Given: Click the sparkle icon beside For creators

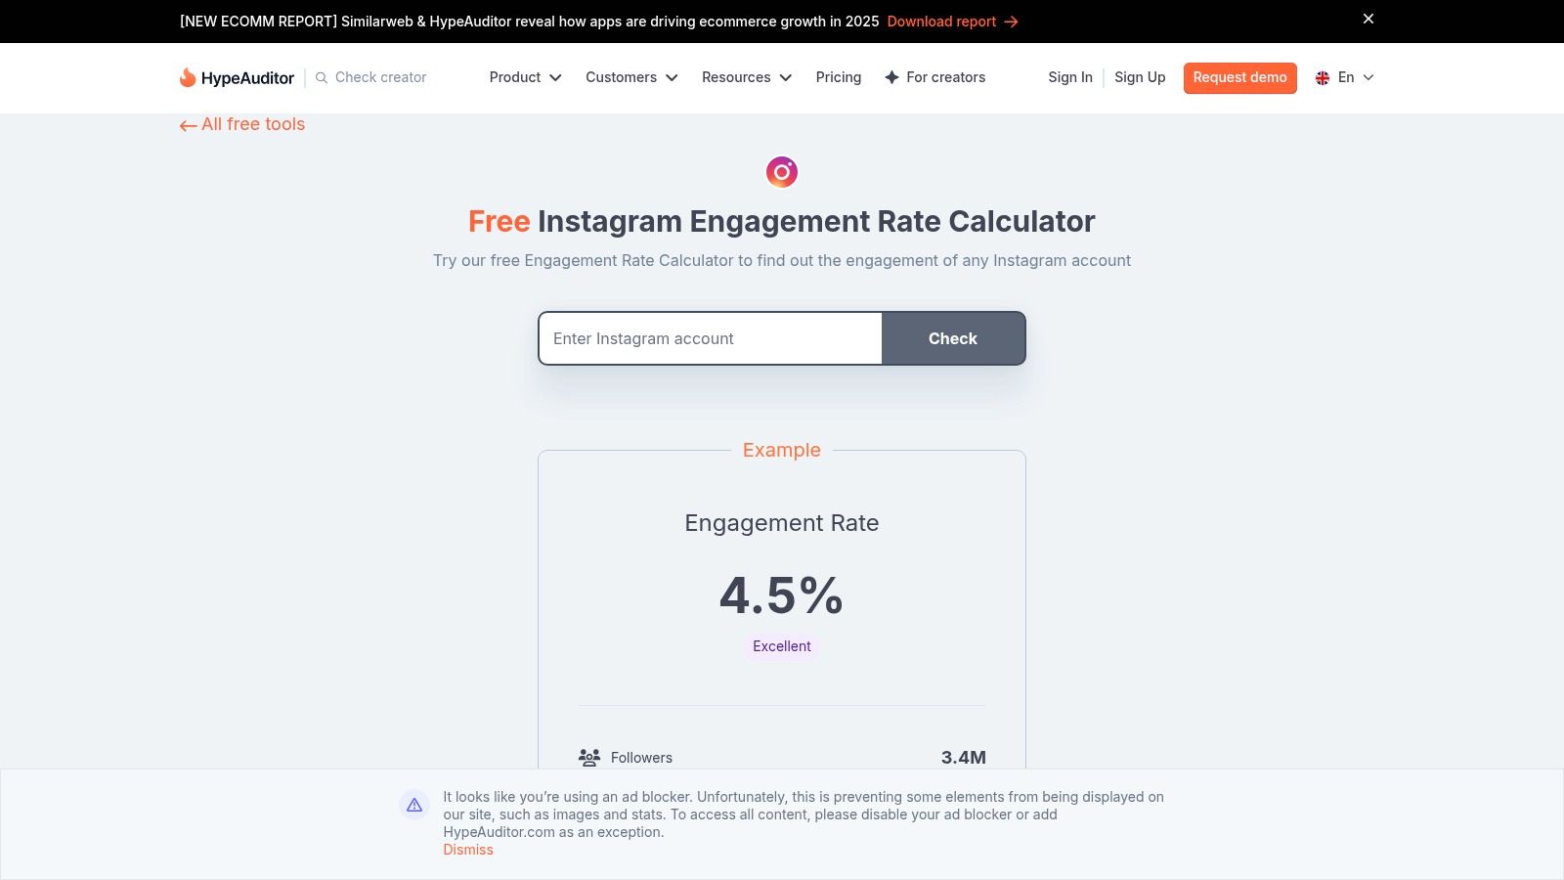Looking at the screenshot, I should (x=891, y=77).
